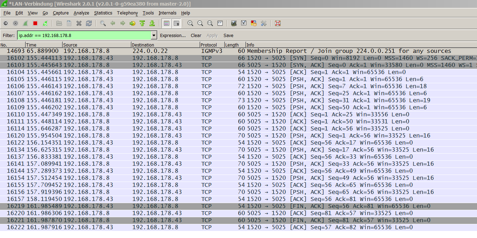Viewport: 477px width, 238px height.
Task: Edit display filters toolbar icon
Action: tap(243, 23)
